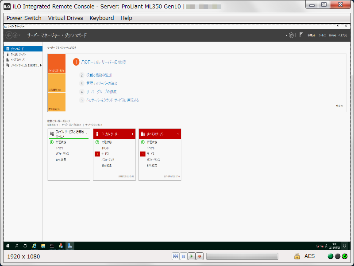Click the red record button
The image size is (354, 266).
[200, 256]
